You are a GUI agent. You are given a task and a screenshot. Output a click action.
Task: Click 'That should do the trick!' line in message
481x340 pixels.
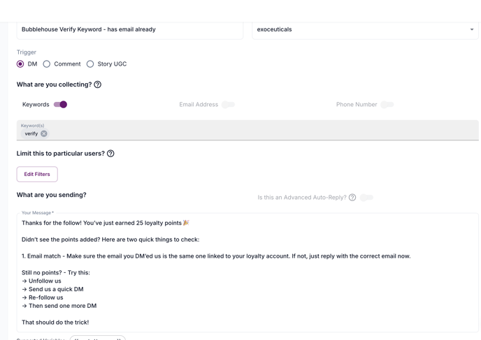pos(55,323)
